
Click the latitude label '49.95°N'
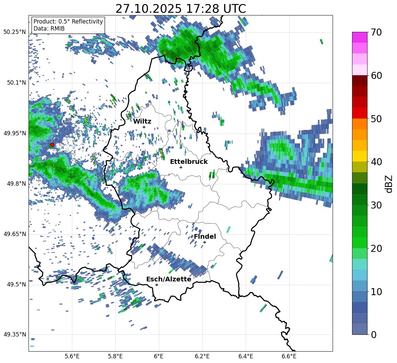15,133
